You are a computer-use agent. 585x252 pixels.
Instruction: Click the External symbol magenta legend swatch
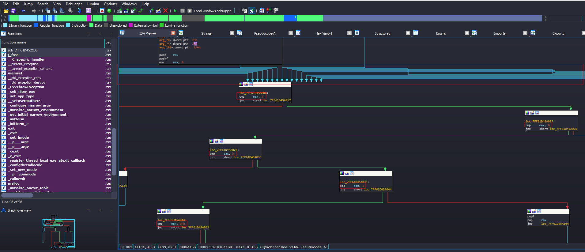coord(131,25)
